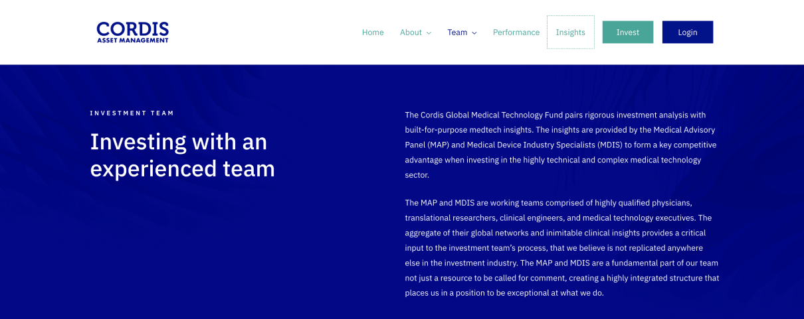The width and height of the screenshot is (804, 319).
Task: Expand the chevron next to About
Action: click(429, 33)
